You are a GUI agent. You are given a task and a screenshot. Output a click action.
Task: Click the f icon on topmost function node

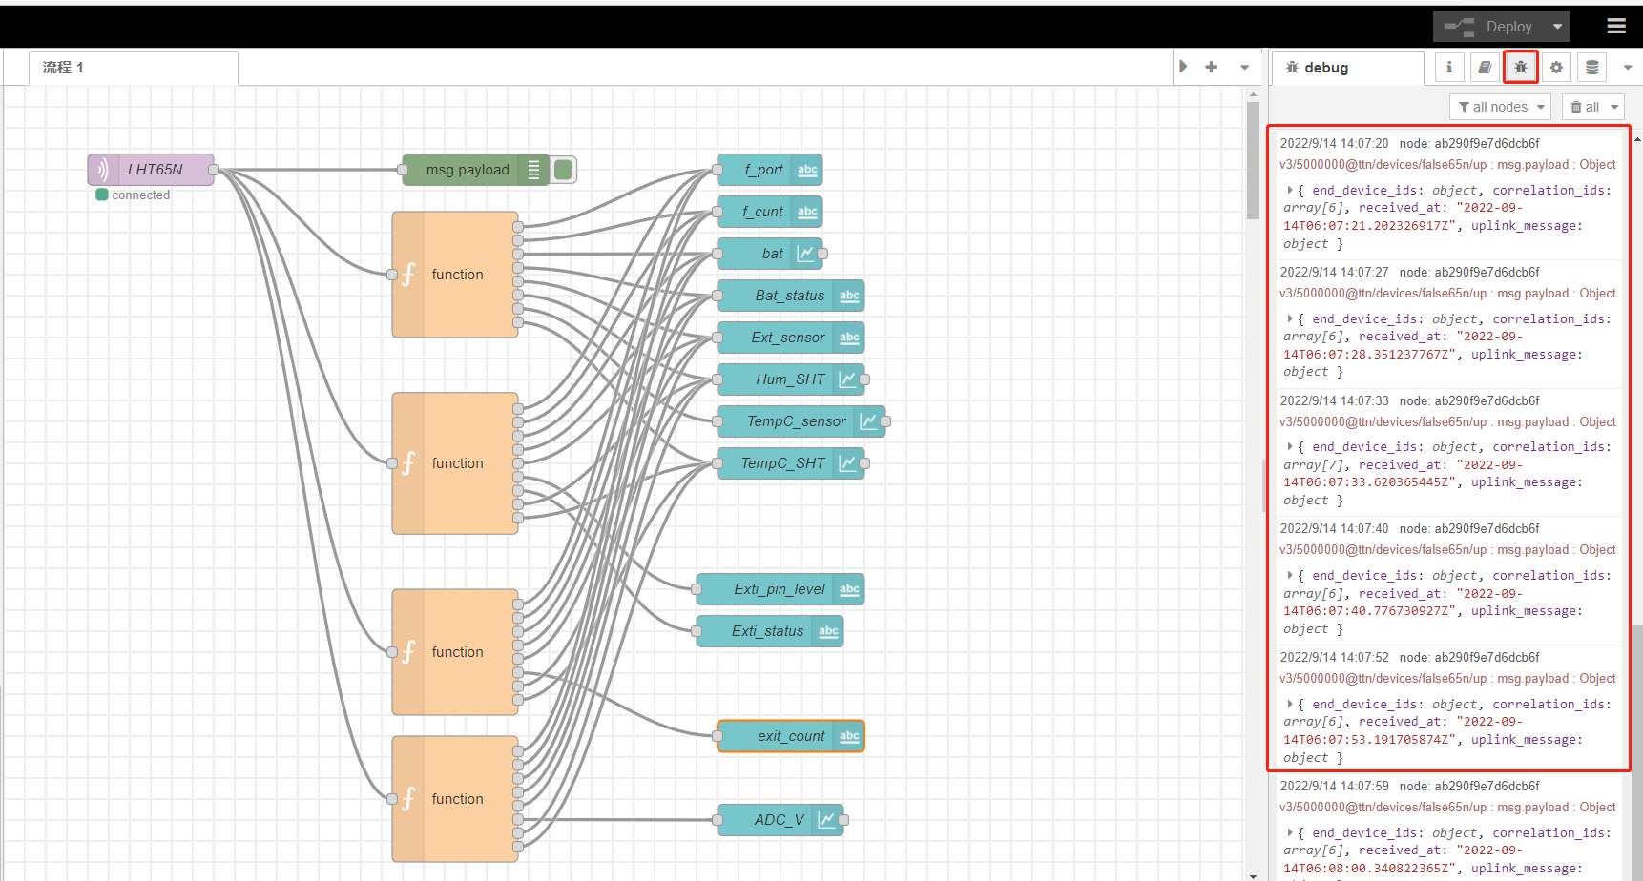408,275
